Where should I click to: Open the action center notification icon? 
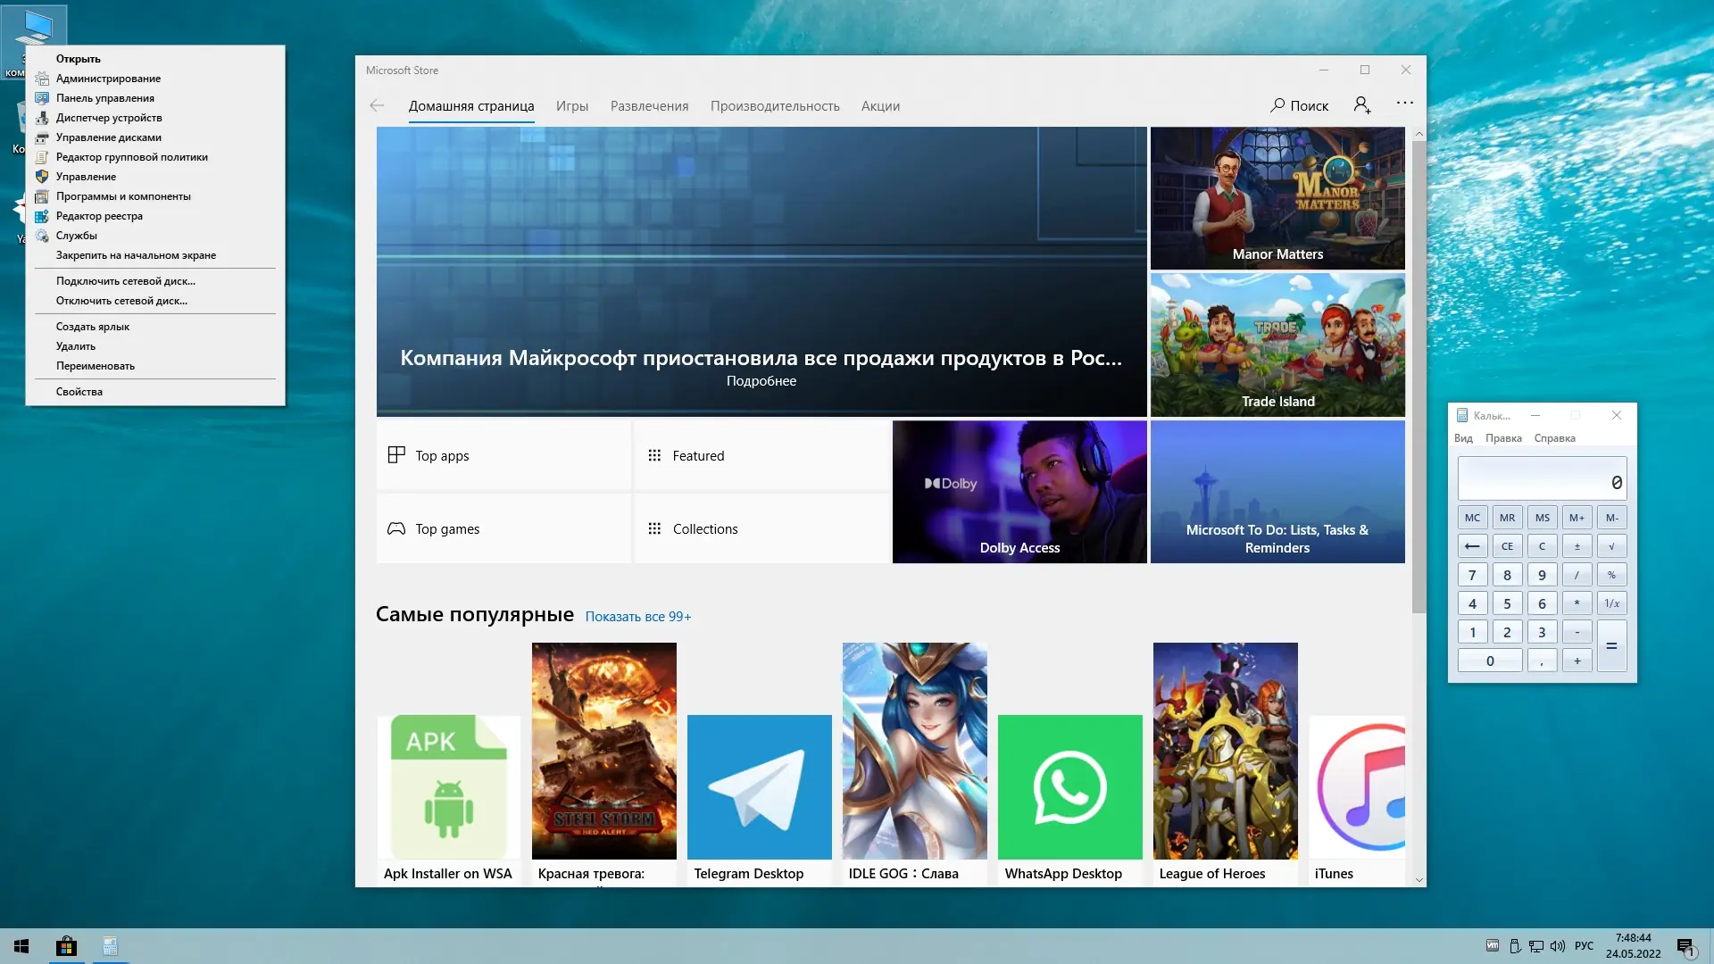(x=1685, y=946)
